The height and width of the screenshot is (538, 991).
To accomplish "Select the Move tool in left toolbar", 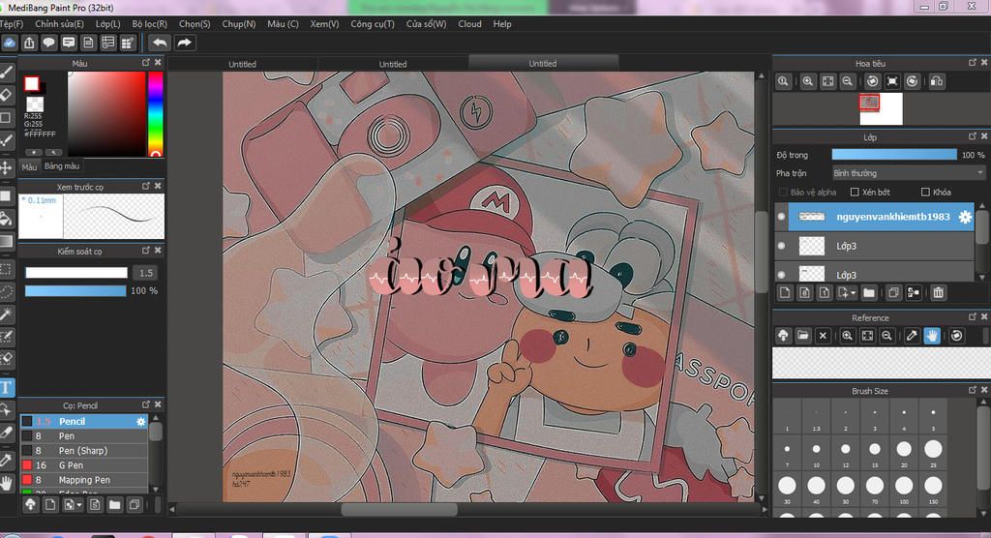I will pos(7,167).
